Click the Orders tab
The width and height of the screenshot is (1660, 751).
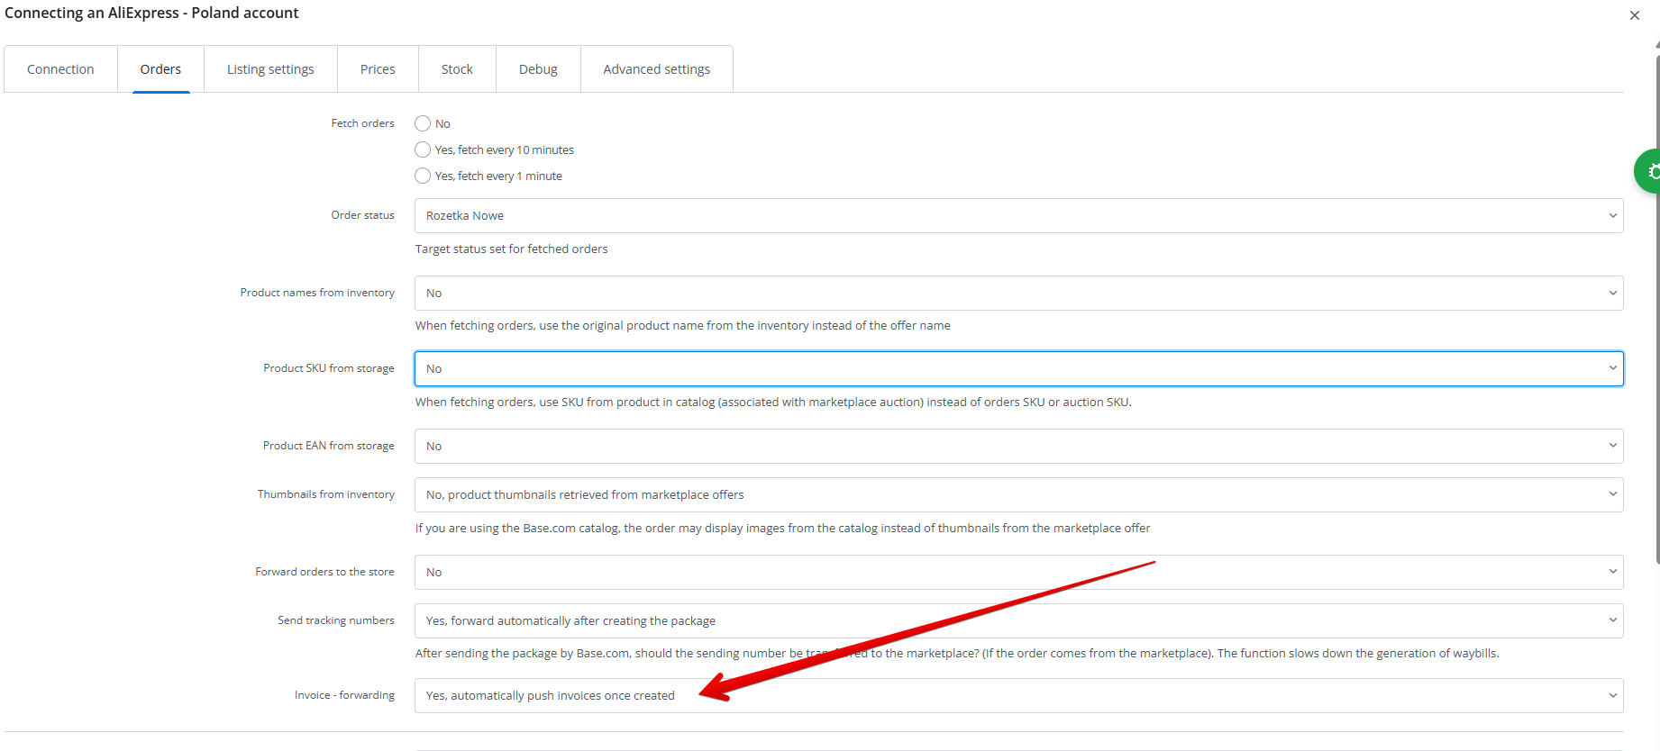160,69
